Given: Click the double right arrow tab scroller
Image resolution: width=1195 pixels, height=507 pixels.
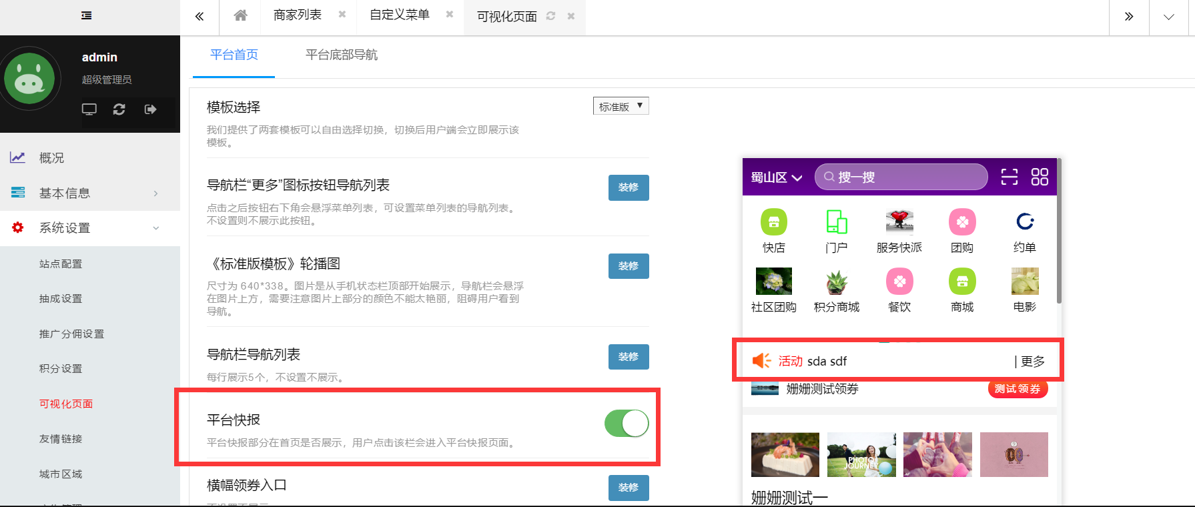Looking at the screenshot, I should coord(1129,17).
